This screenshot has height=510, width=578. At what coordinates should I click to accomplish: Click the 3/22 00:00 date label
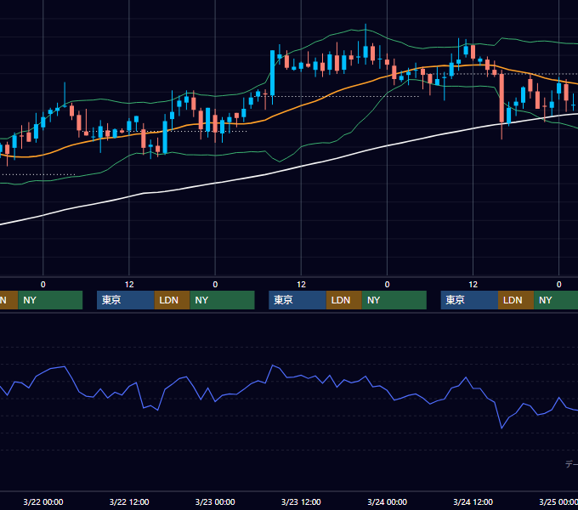(x=43, y=501)
